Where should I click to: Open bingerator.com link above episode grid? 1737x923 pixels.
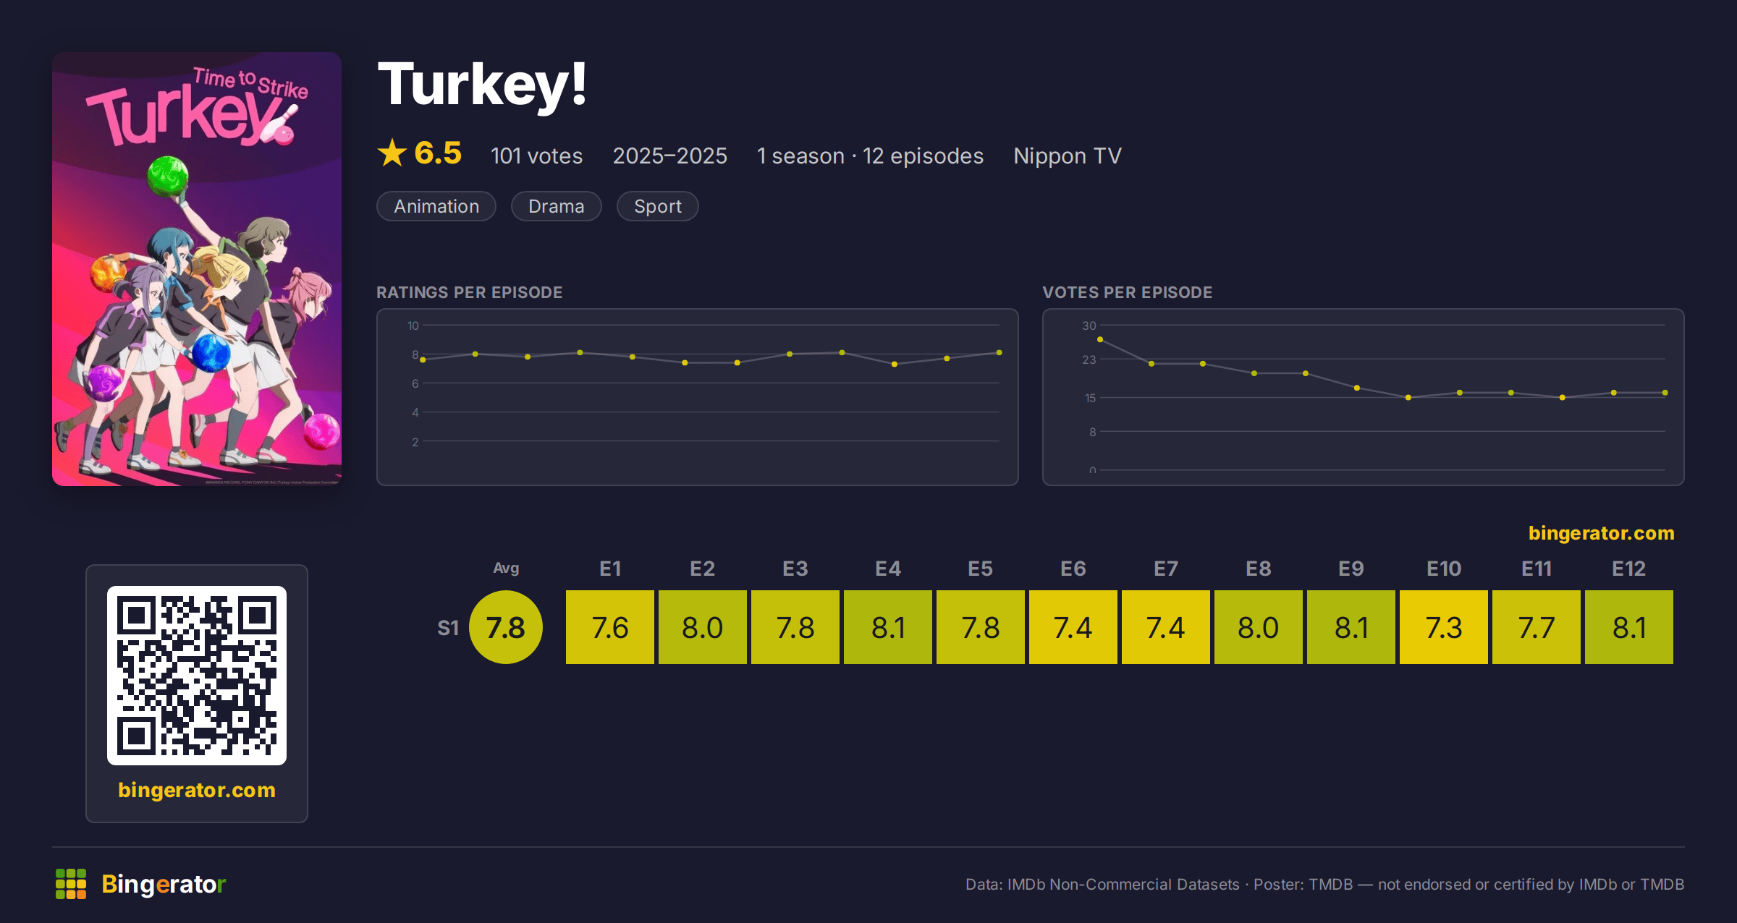(x=1601, y=533)
